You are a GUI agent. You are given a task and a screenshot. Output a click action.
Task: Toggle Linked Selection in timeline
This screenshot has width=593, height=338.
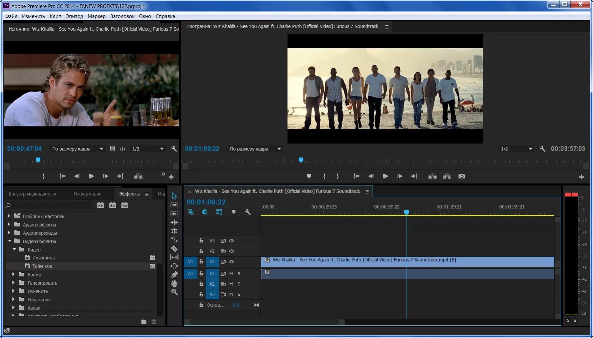coord(219,212)
